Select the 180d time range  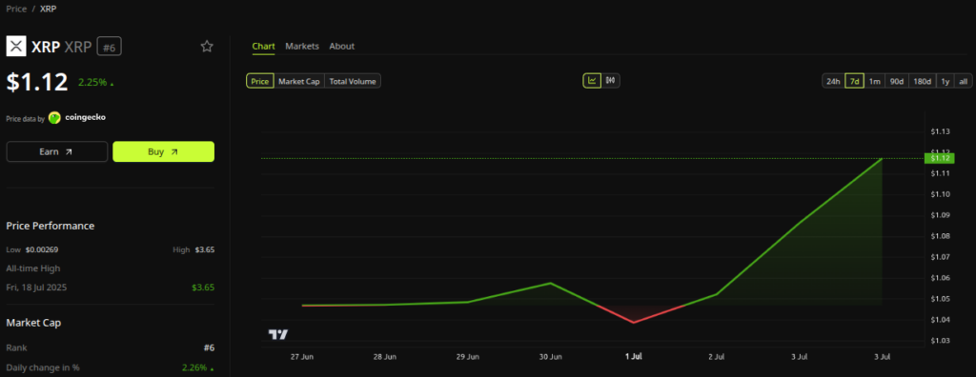coord(922,81)
